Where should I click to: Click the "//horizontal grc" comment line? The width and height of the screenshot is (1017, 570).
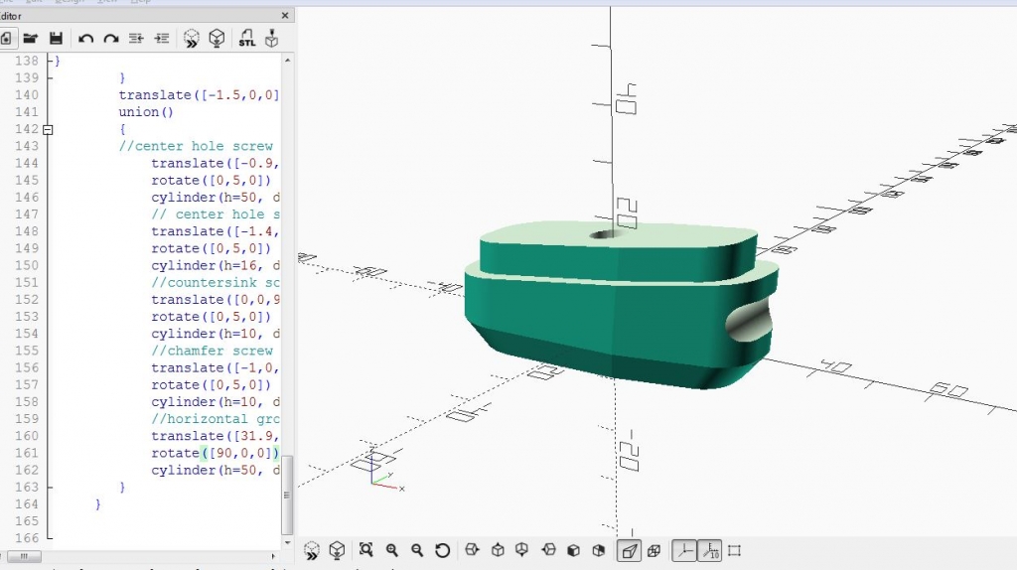216,418
